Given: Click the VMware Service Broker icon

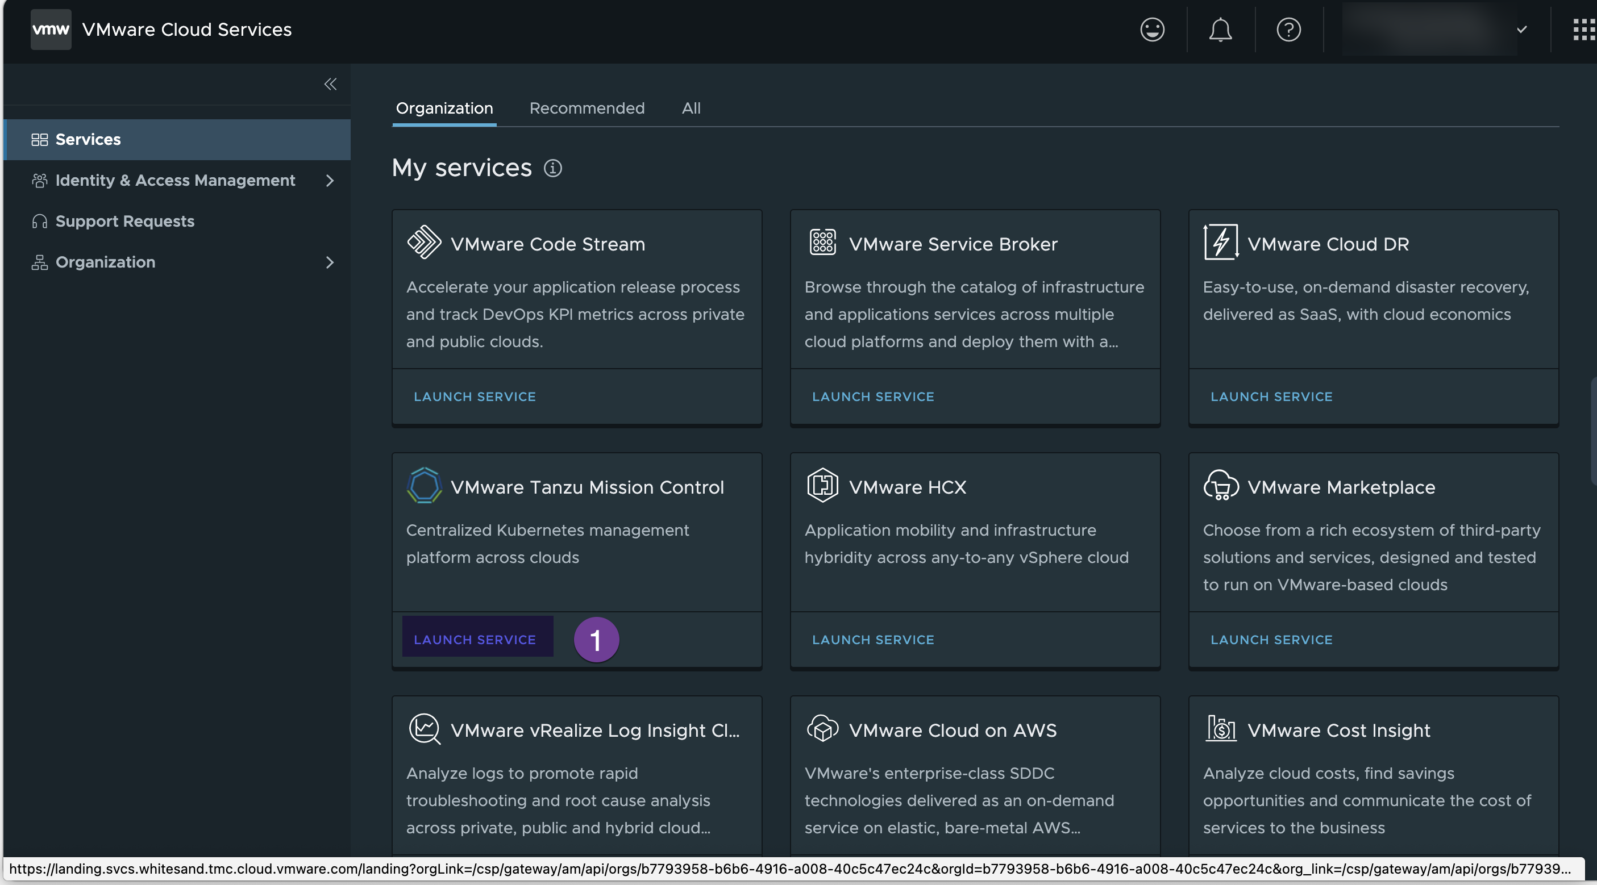Looking at the screenshot, I should tap(823, 243).
